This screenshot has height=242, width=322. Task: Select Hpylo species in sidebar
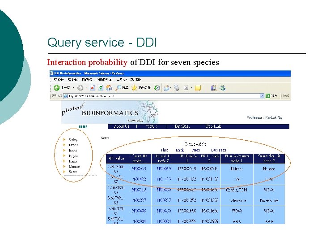point(73,156)
